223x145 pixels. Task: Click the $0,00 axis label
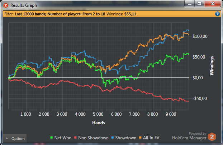[x=198, y=78]
